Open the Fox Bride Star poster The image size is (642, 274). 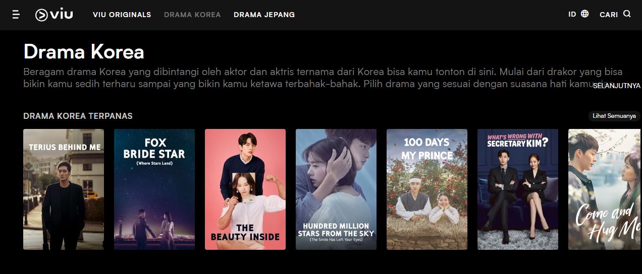(x=154, y=189)
